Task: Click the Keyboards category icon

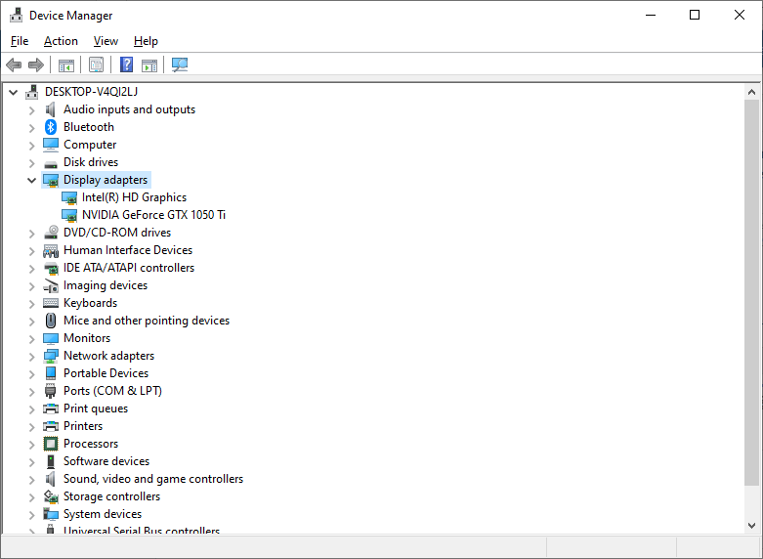Action: tap(51, 303)
